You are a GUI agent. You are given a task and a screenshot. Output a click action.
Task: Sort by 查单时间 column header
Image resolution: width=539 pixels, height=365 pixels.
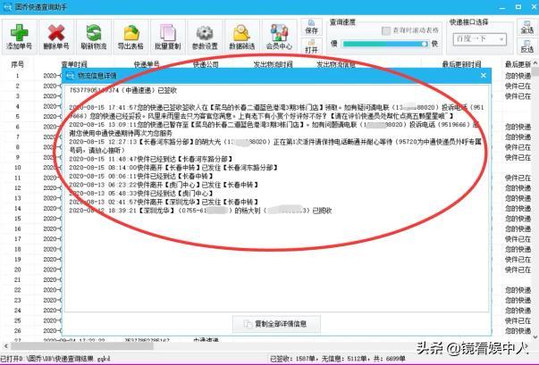pyautogui.click(x=74, y=64)
